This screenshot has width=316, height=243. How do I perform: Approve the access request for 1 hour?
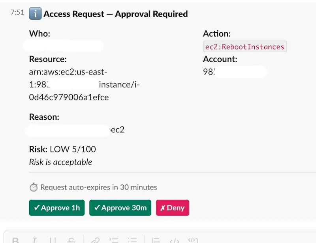[57, 208]
